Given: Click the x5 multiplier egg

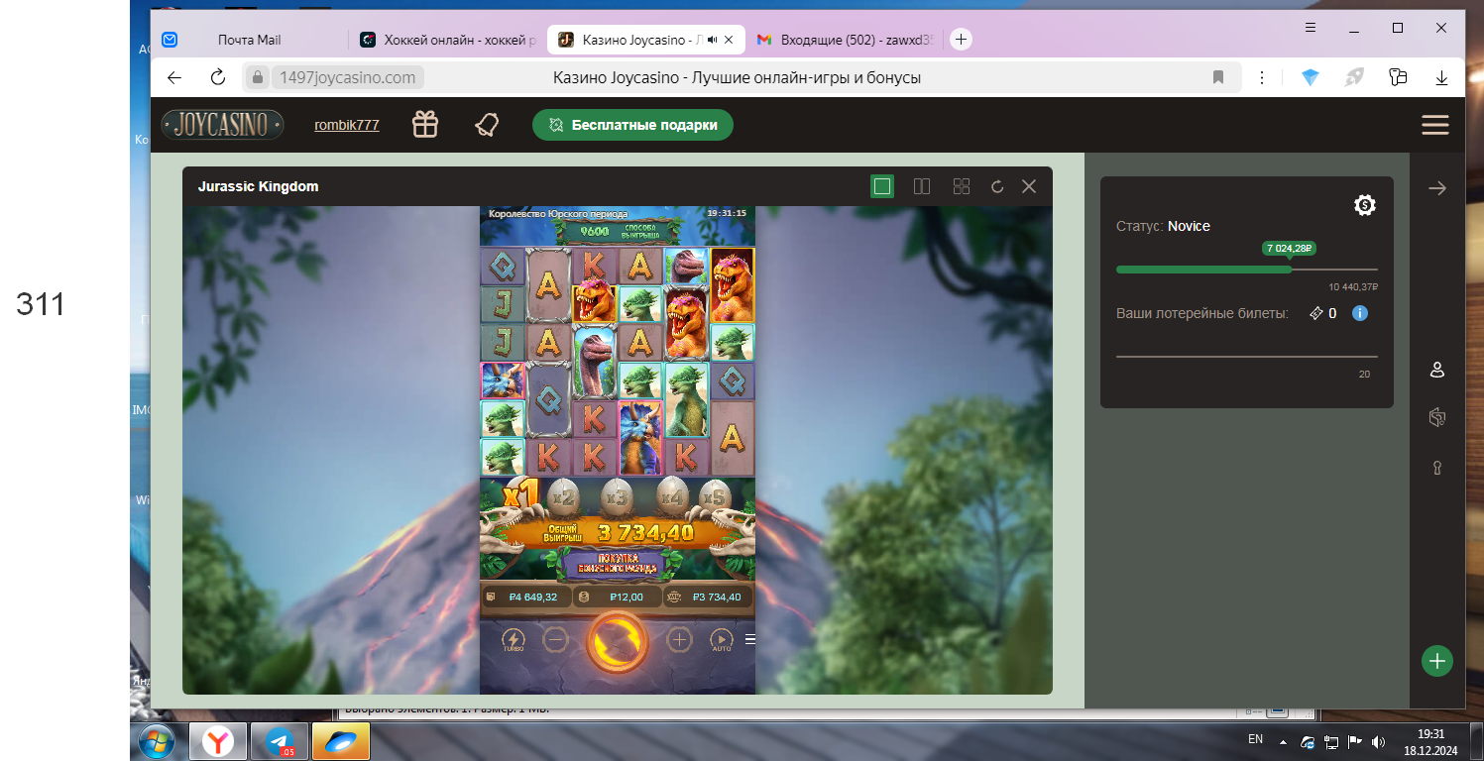Looking at the screenshot, I should click(x=714, y=495).
